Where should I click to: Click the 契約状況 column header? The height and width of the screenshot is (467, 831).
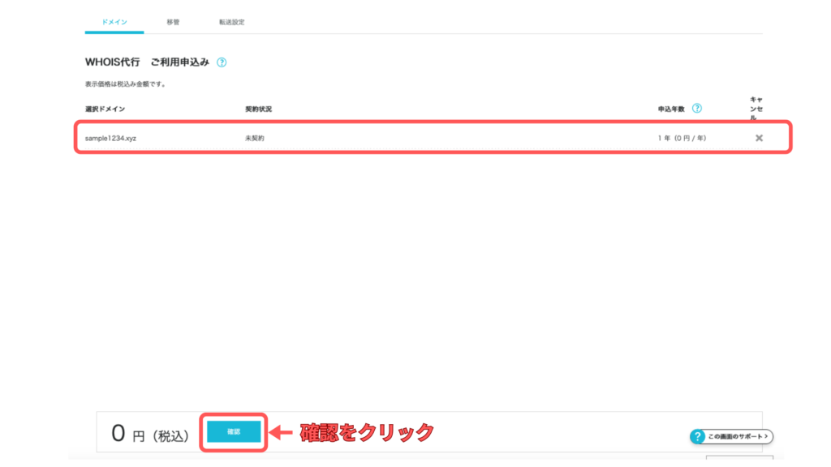(x=258, y=109)
